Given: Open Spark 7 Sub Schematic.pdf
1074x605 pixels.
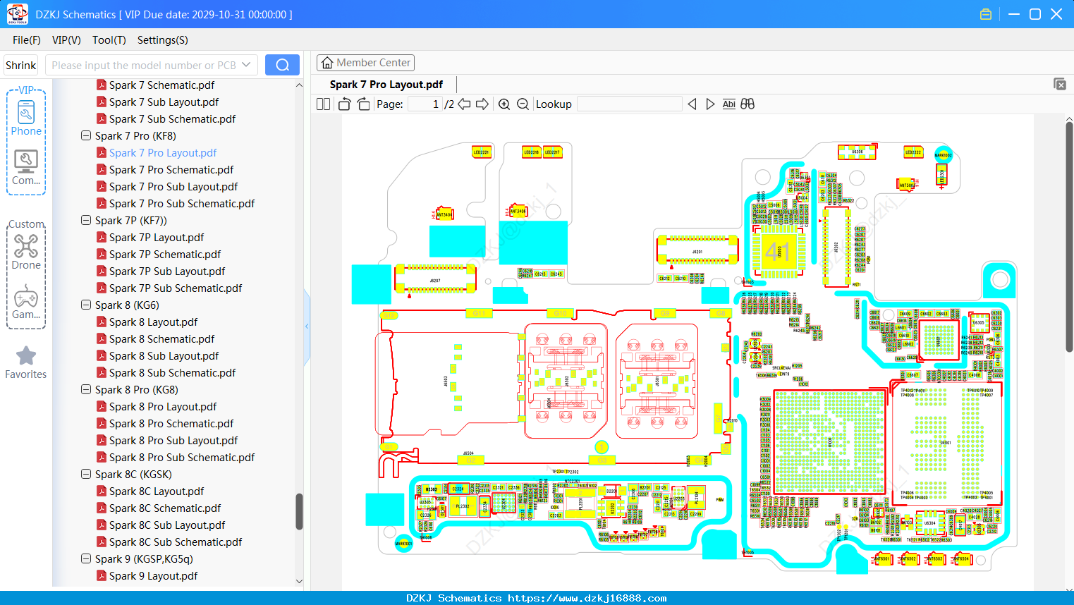Looking at the screenshot, I should (172, 119).
